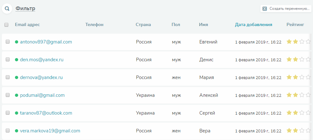Check the box for den.mos@yandex.ru
Image resolution: width=313 pixels, height=140 pixels.
pos(8,59)
